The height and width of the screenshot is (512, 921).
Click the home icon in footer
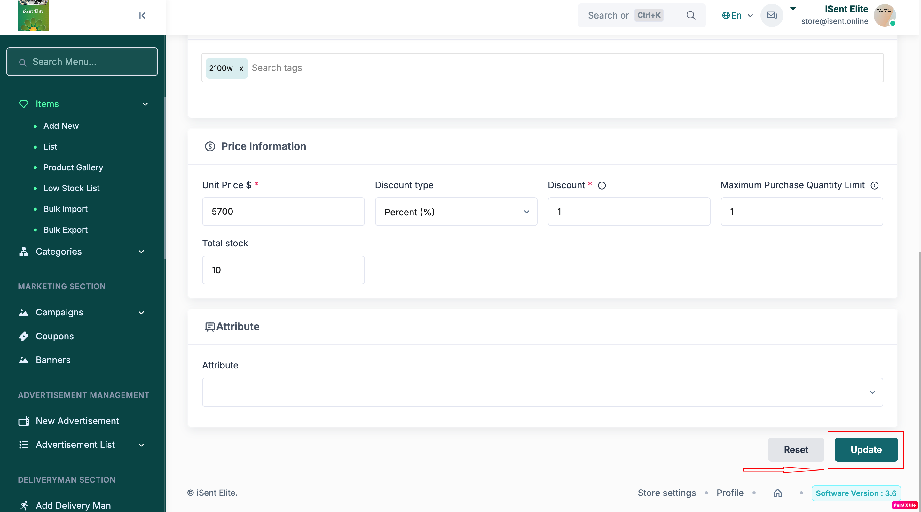coord(777,493)
